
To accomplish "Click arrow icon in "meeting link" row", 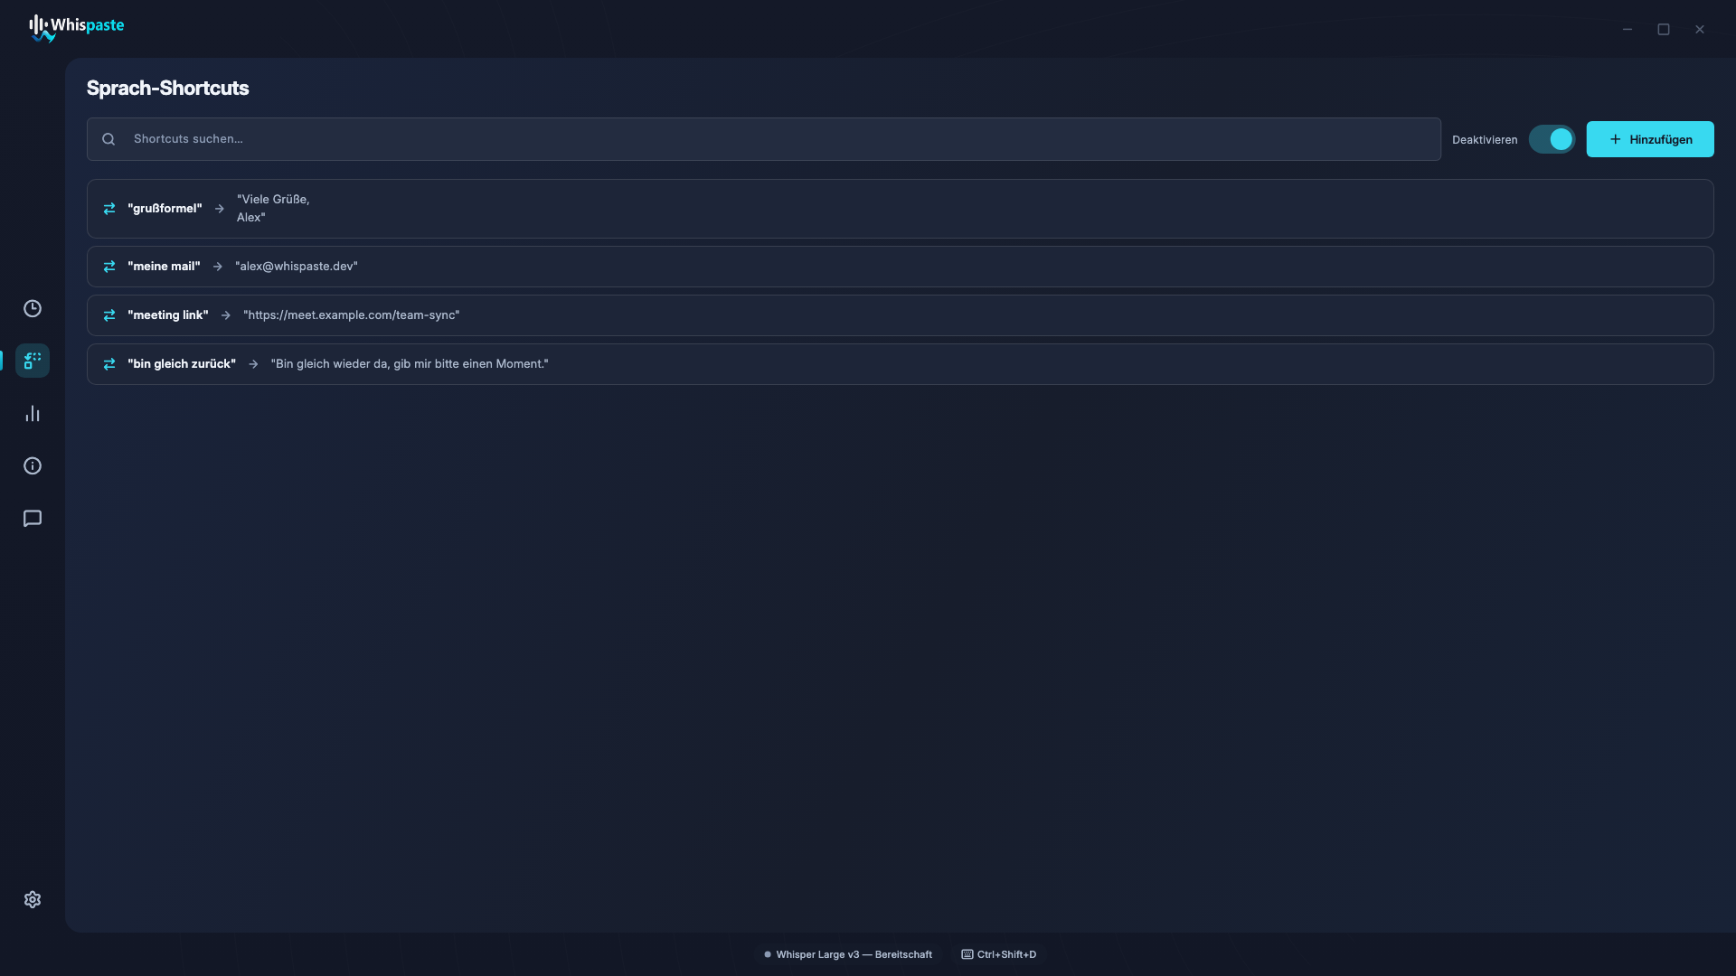I will [x=225, y=315].
